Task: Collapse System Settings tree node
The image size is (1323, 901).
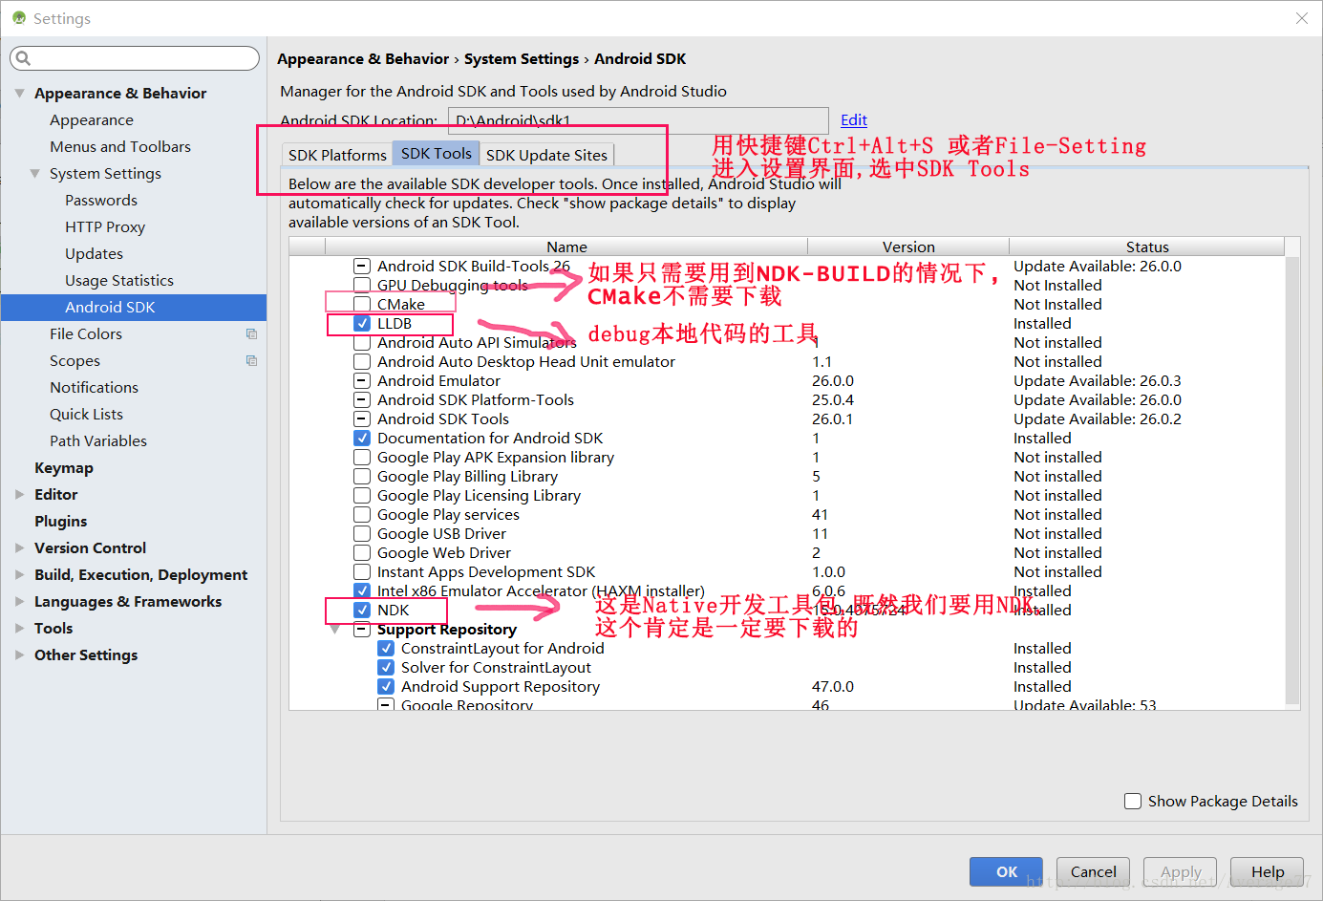Action: coord(34,173)
